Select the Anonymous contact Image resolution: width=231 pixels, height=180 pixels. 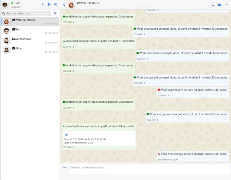[x=30, y=40]
